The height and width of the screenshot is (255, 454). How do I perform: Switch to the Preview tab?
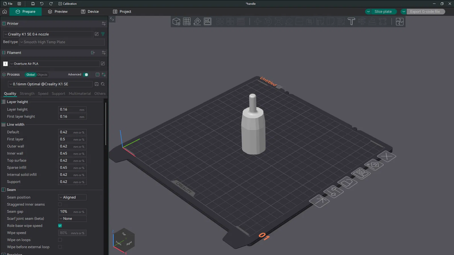58,12
